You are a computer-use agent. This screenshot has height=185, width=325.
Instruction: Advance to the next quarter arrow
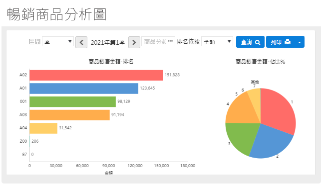click(134, 42)
